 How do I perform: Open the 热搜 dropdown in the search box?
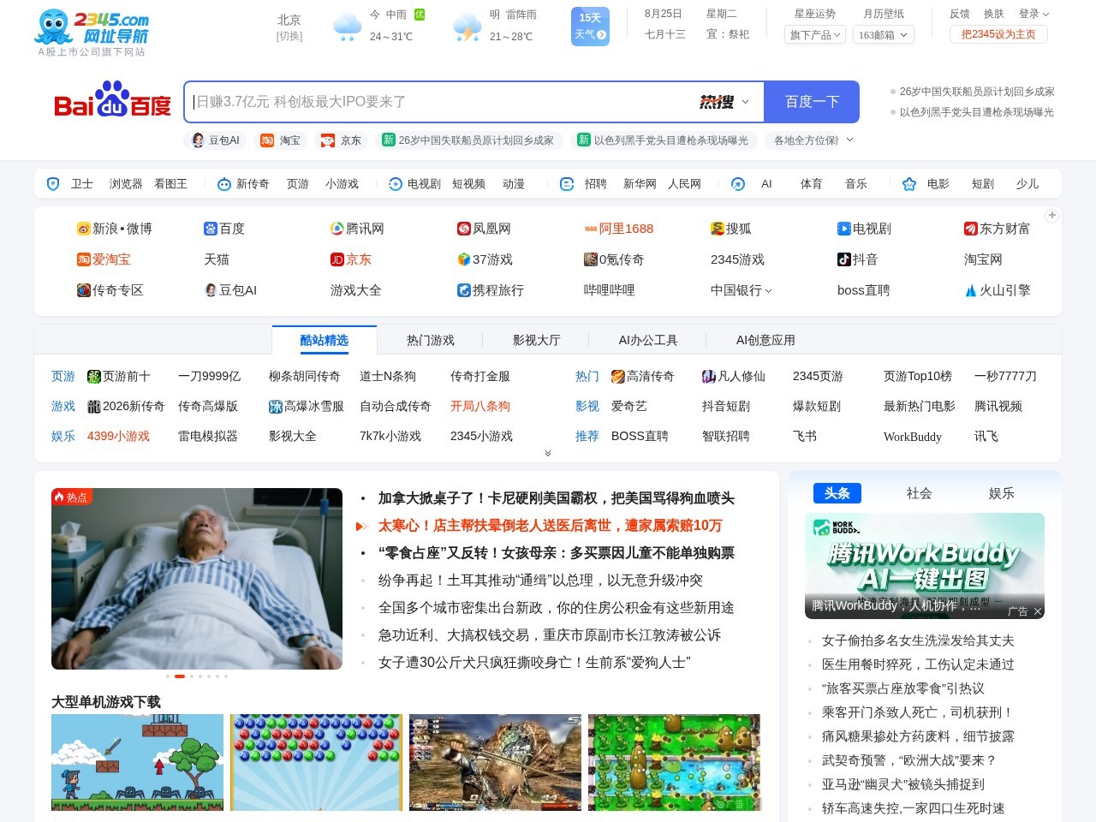(724, 102)
